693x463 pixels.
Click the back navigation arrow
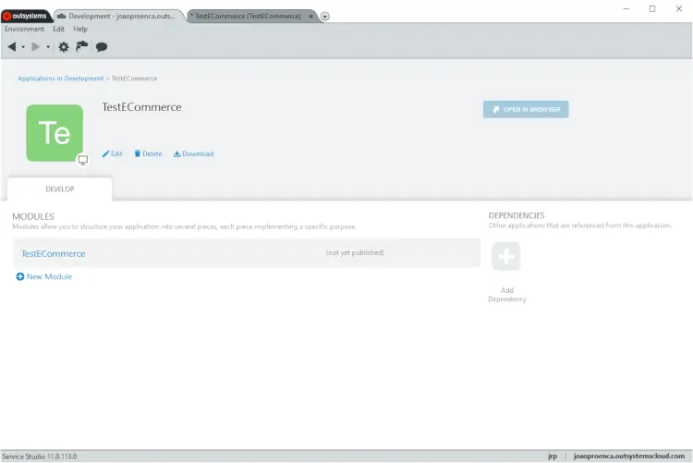[12, 47]
